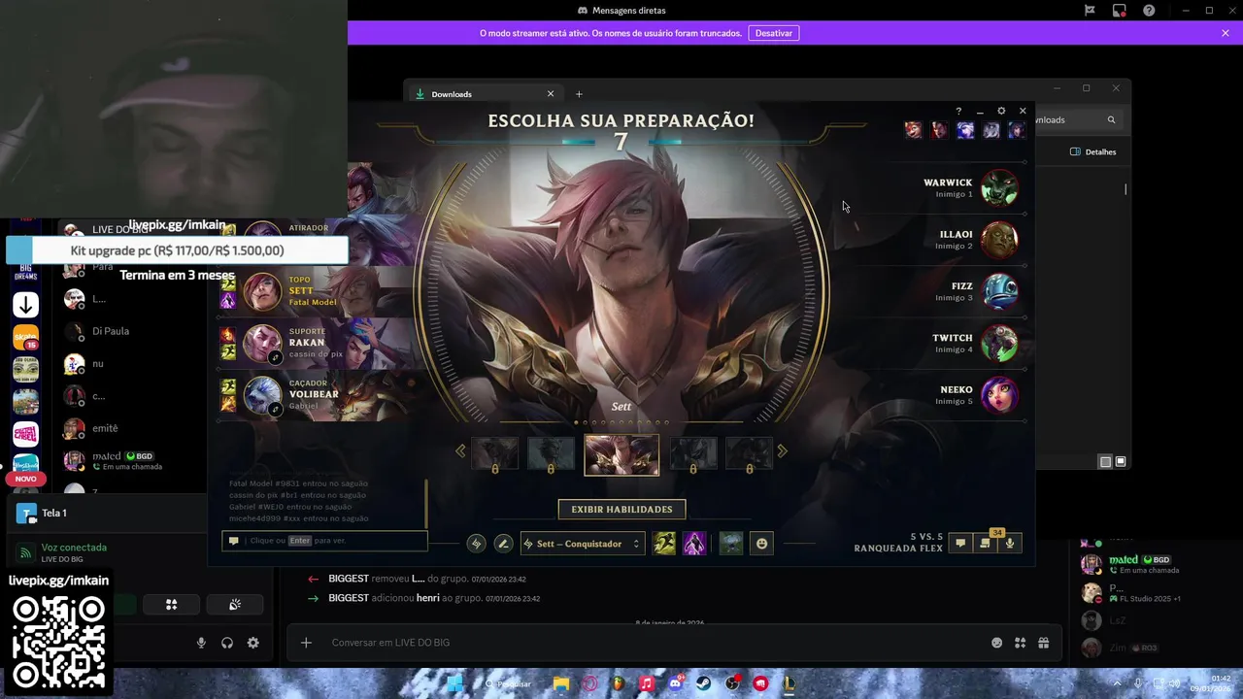Click the Volibear Caçador ally row

tap(320, 395)
